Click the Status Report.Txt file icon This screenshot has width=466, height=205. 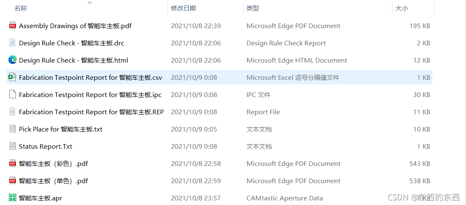(x=13, y=146)
